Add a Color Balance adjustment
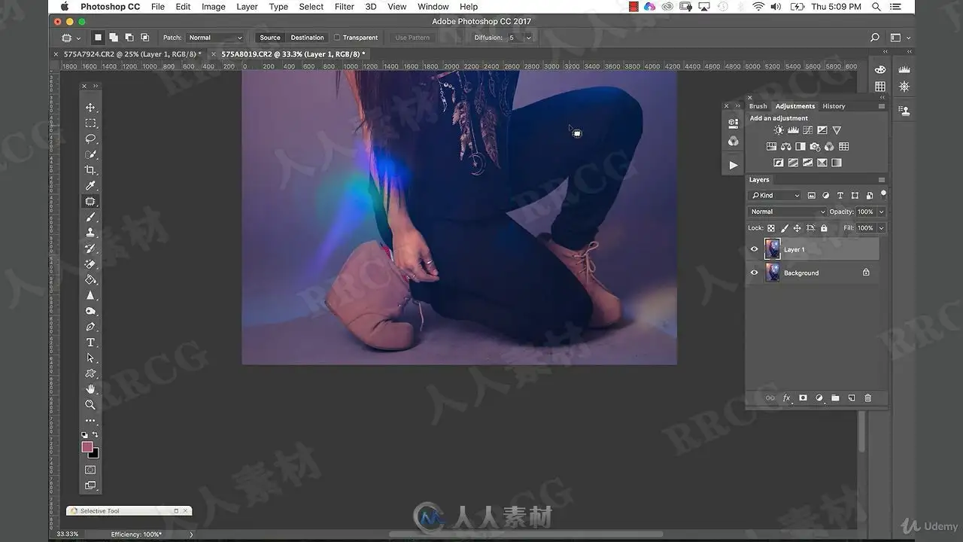The width and height of the screenshot is (963, 542). tap(786, 147)
